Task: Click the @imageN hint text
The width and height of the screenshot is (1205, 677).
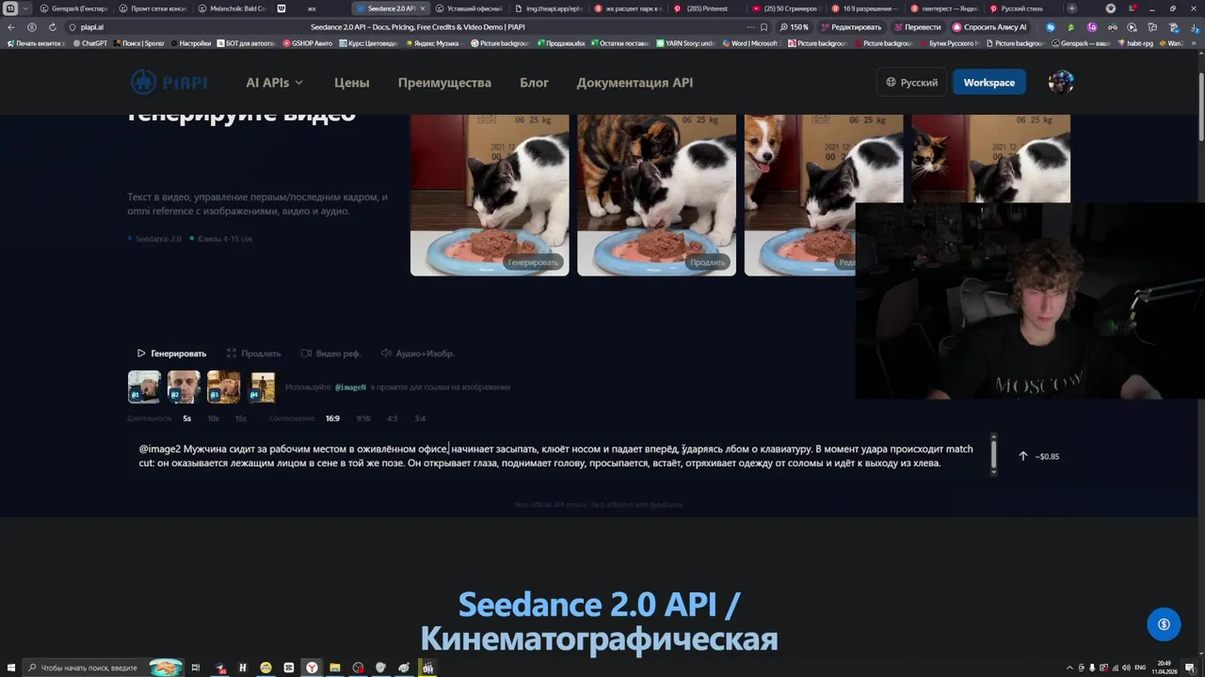Action: click(350, 387)
